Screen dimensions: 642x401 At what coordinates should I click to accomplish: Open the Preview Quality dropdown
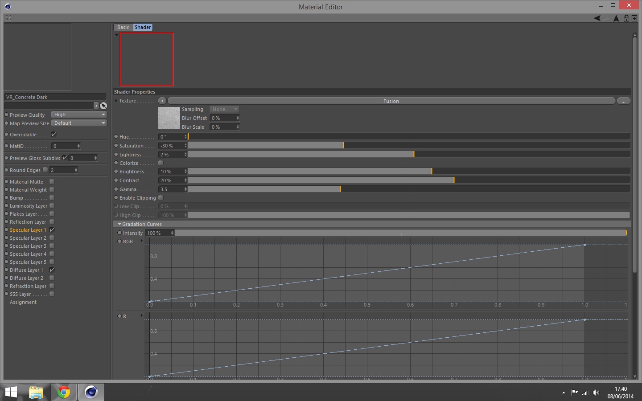coord(79,115)
